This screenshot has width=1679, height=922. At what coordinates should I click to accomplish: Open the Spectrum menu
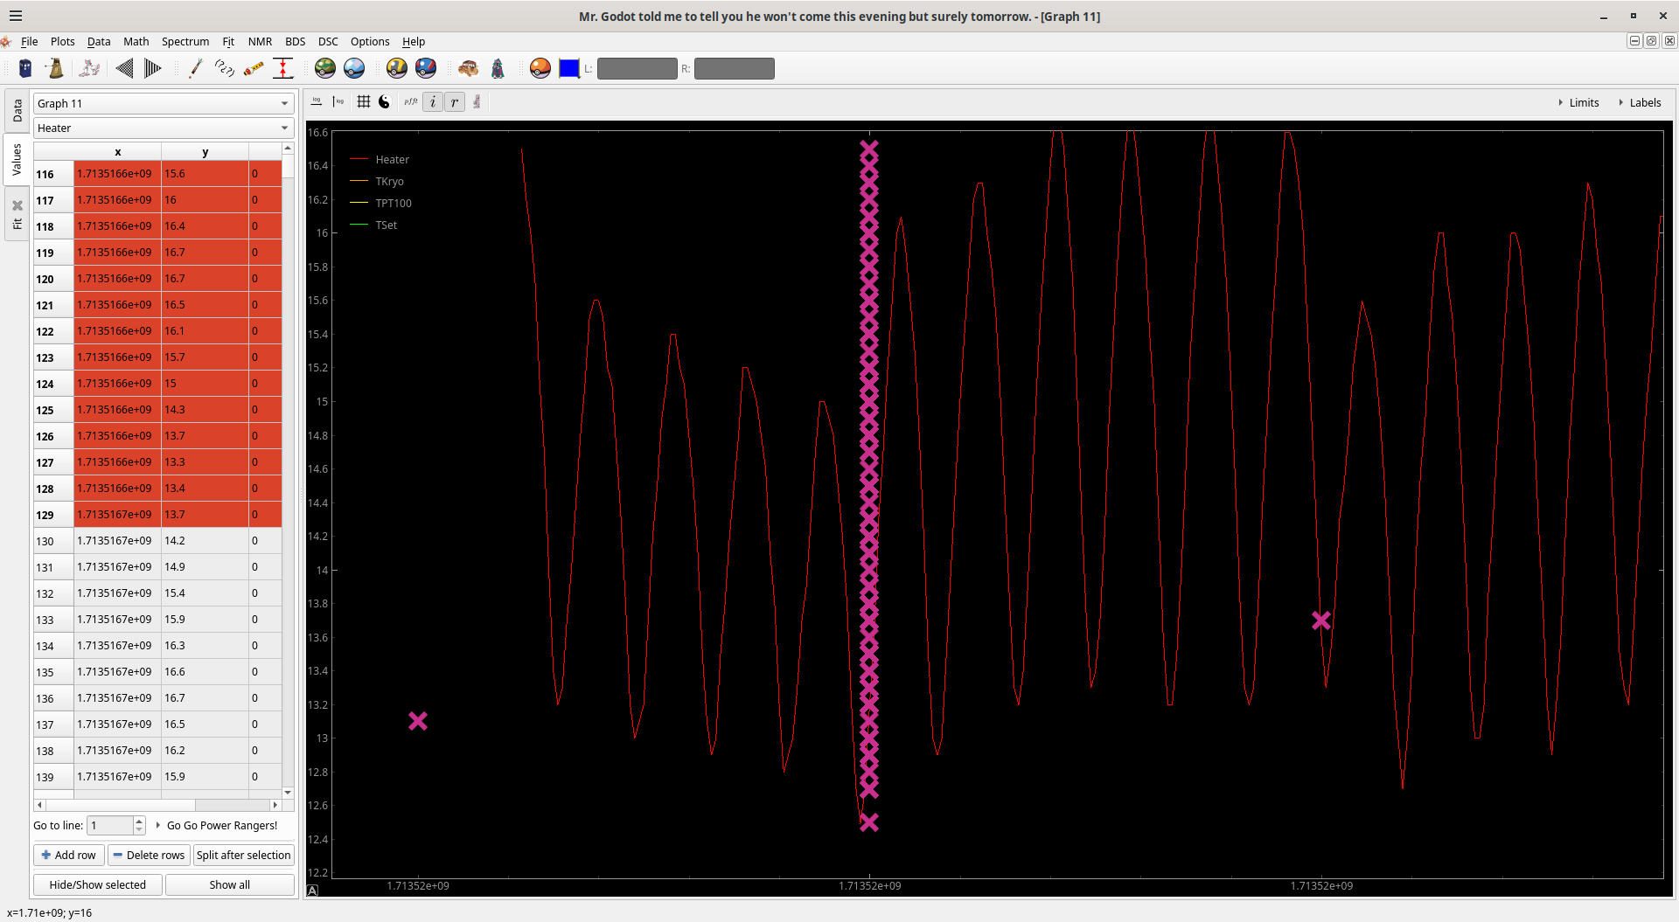[185, 41]
